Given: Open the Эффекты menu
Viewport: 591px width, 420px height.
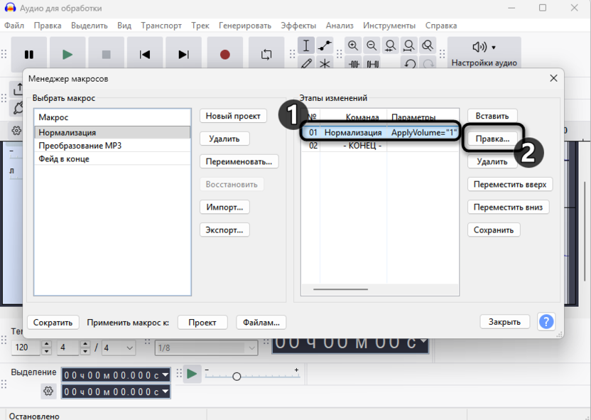Looking at the screenshot, I should 298,26.
